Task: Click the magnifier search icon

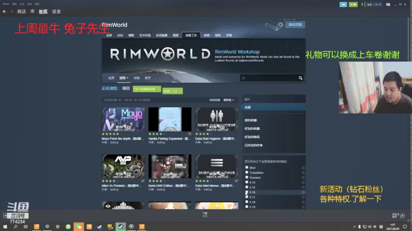Action: tap(300, 78)
